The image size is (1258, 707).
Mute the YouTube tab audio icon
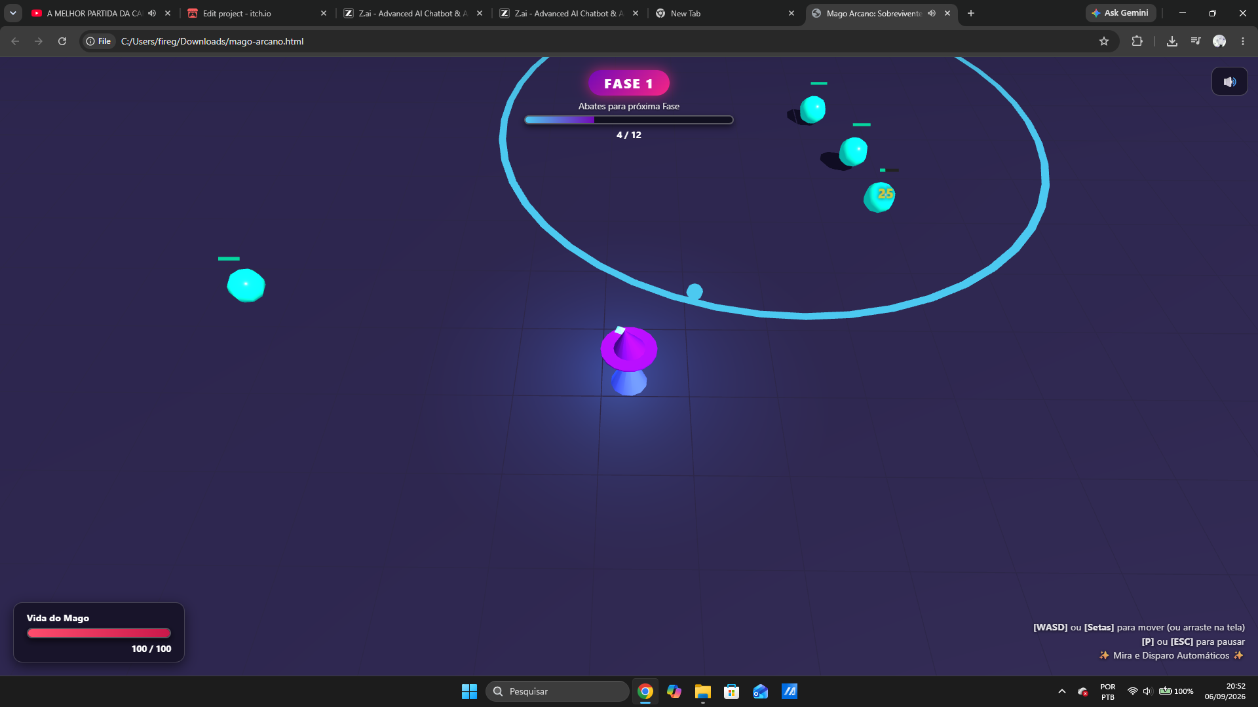[x=152, y=13]
